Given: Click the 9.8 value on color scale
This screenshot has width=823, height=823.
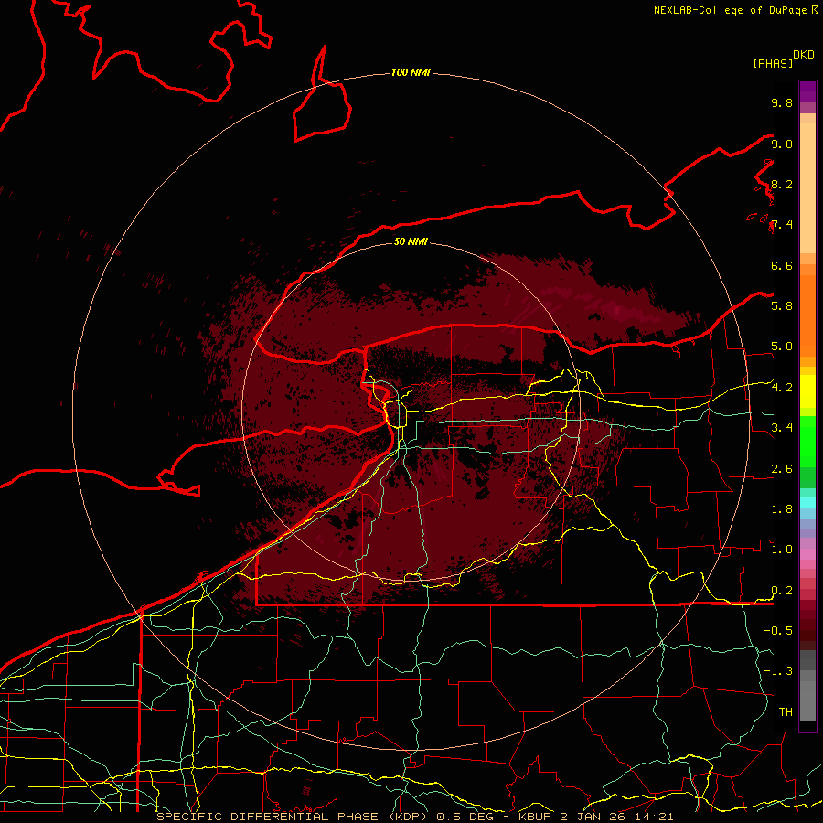Looking at the screenshot, I should click(782, 102).
